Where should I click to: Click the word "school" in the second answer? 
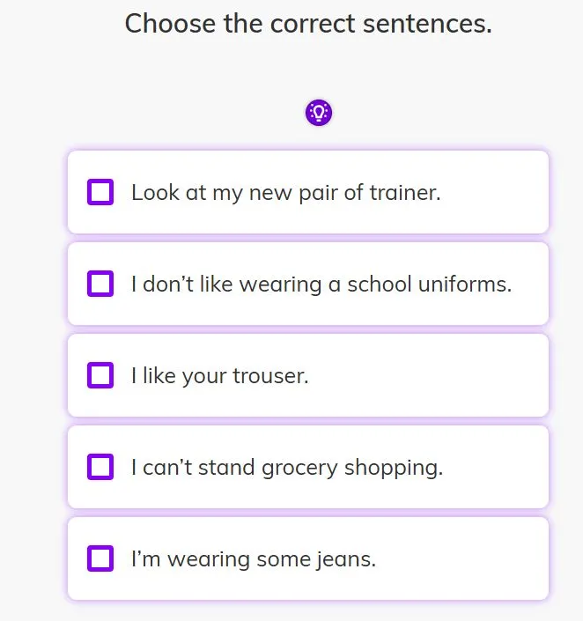click(378, 285)
